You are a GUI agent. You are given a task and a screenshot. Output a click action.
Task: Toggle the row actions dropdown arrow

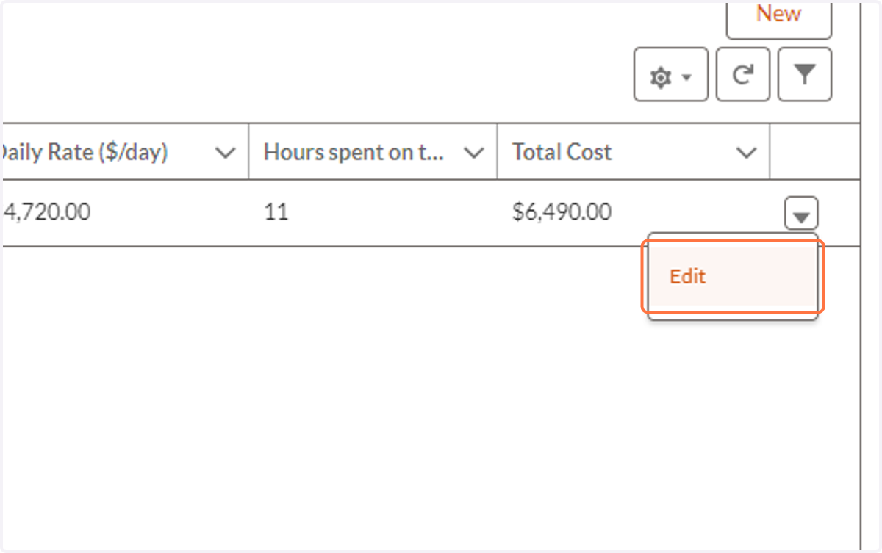click(x=802, y=214)
